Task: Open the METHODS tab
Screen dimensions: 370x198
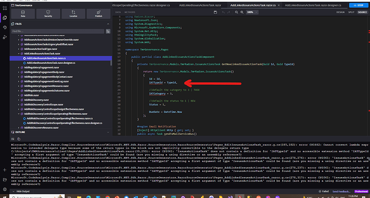Action: [130, 12]
